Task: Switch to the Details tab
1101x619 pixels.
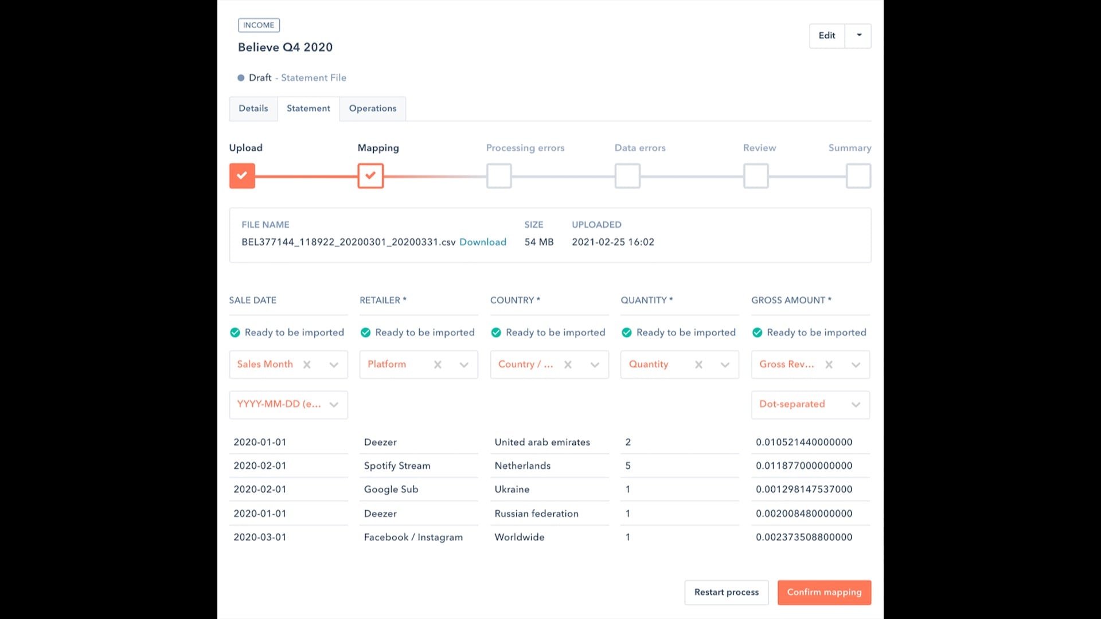Action: click(x=253, y=108)
